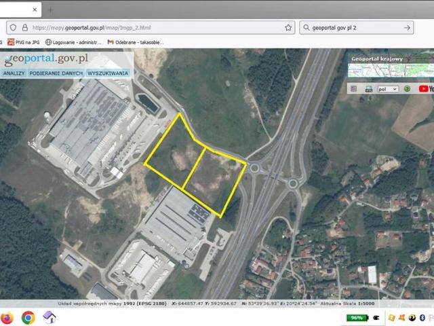Open the 'Logowanie - administr...' bookmark

pyautogui.click(x=72, y=42)
